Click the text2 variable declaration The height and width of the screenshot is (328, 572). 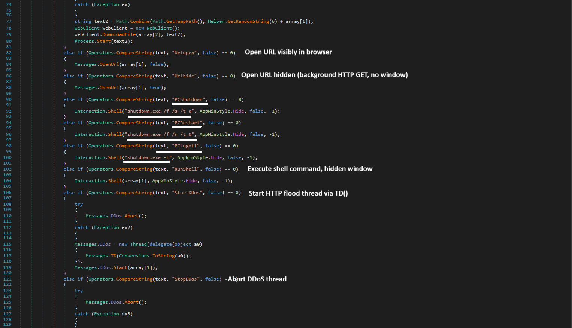pos(101,21)
